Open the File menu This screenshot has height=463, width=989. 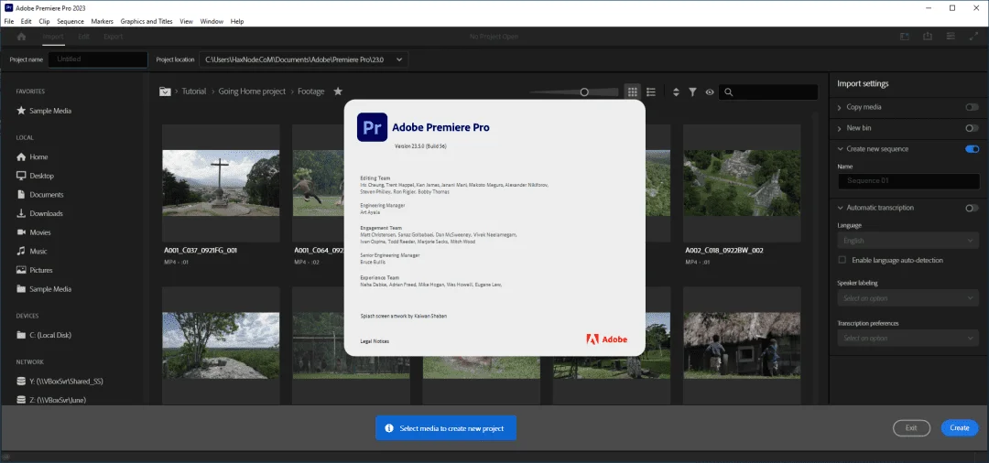click(9, 21)
